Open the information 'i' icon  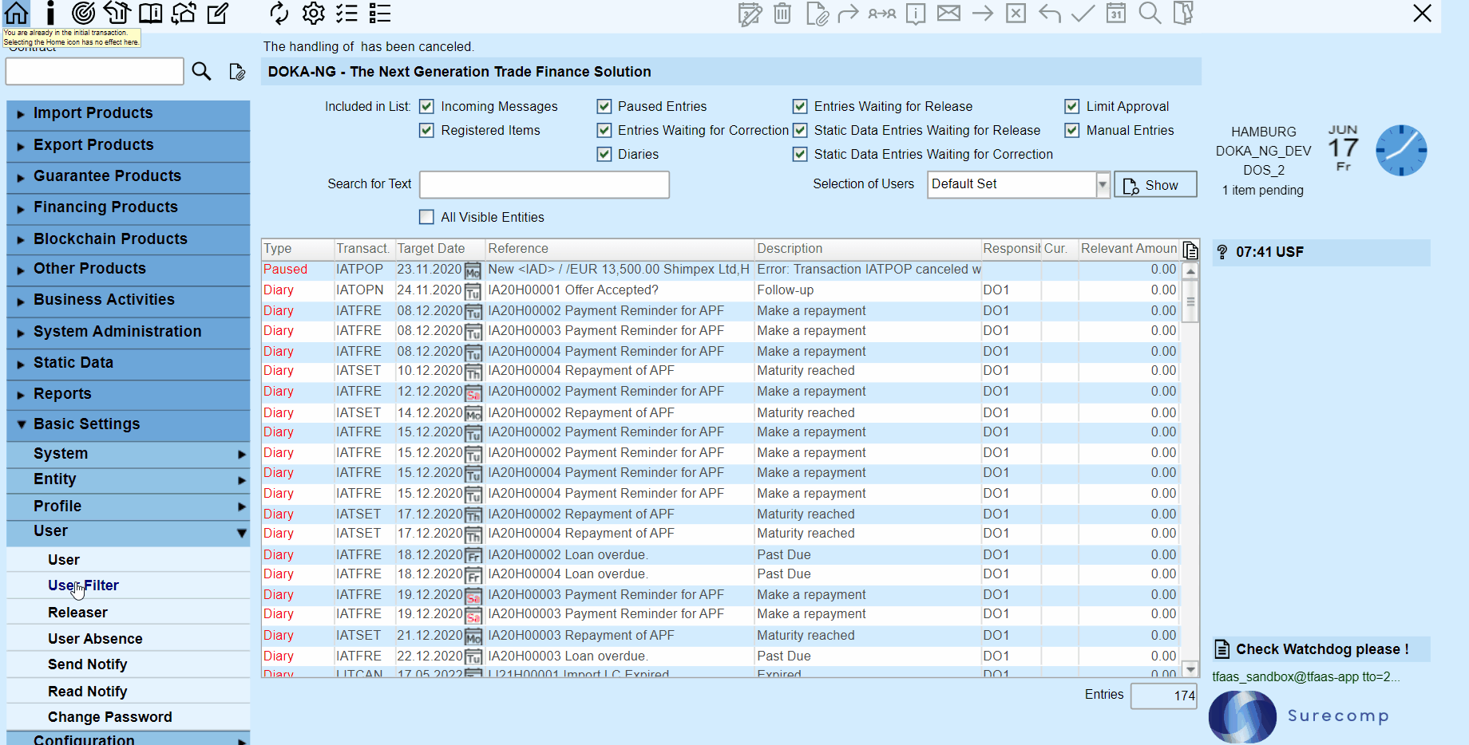(50, 13)
